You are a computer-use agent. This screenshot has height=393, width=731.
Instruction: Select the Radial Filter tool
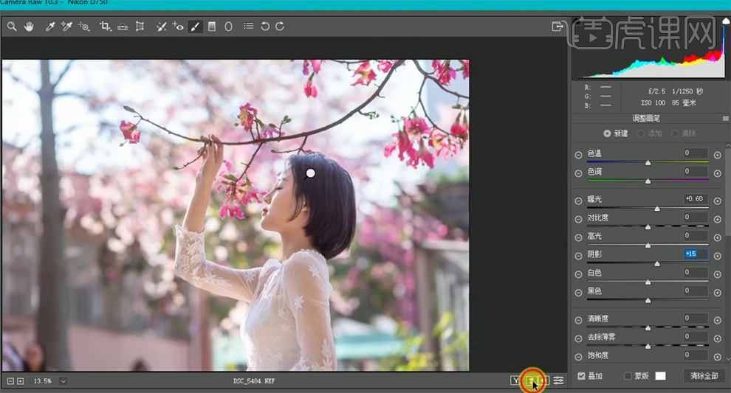(229, 27)
